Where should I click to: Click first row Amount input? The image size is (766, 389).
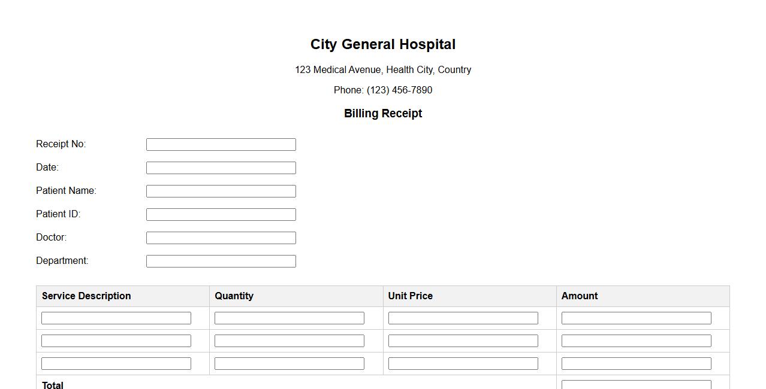pyautogui.click(x=636, y=318)
